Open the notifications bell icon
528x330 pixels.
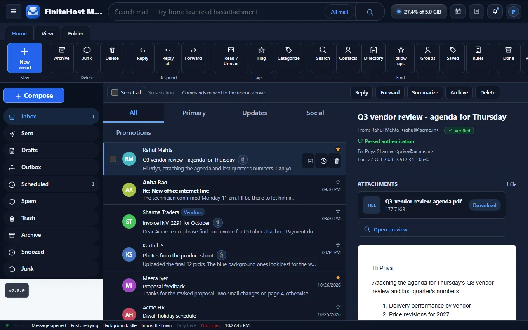[495, 12]
